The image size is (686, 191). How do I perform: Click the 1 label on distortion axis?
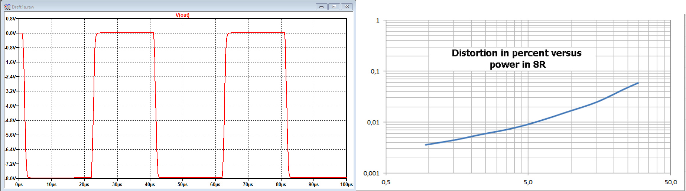(x=378, y=20)
